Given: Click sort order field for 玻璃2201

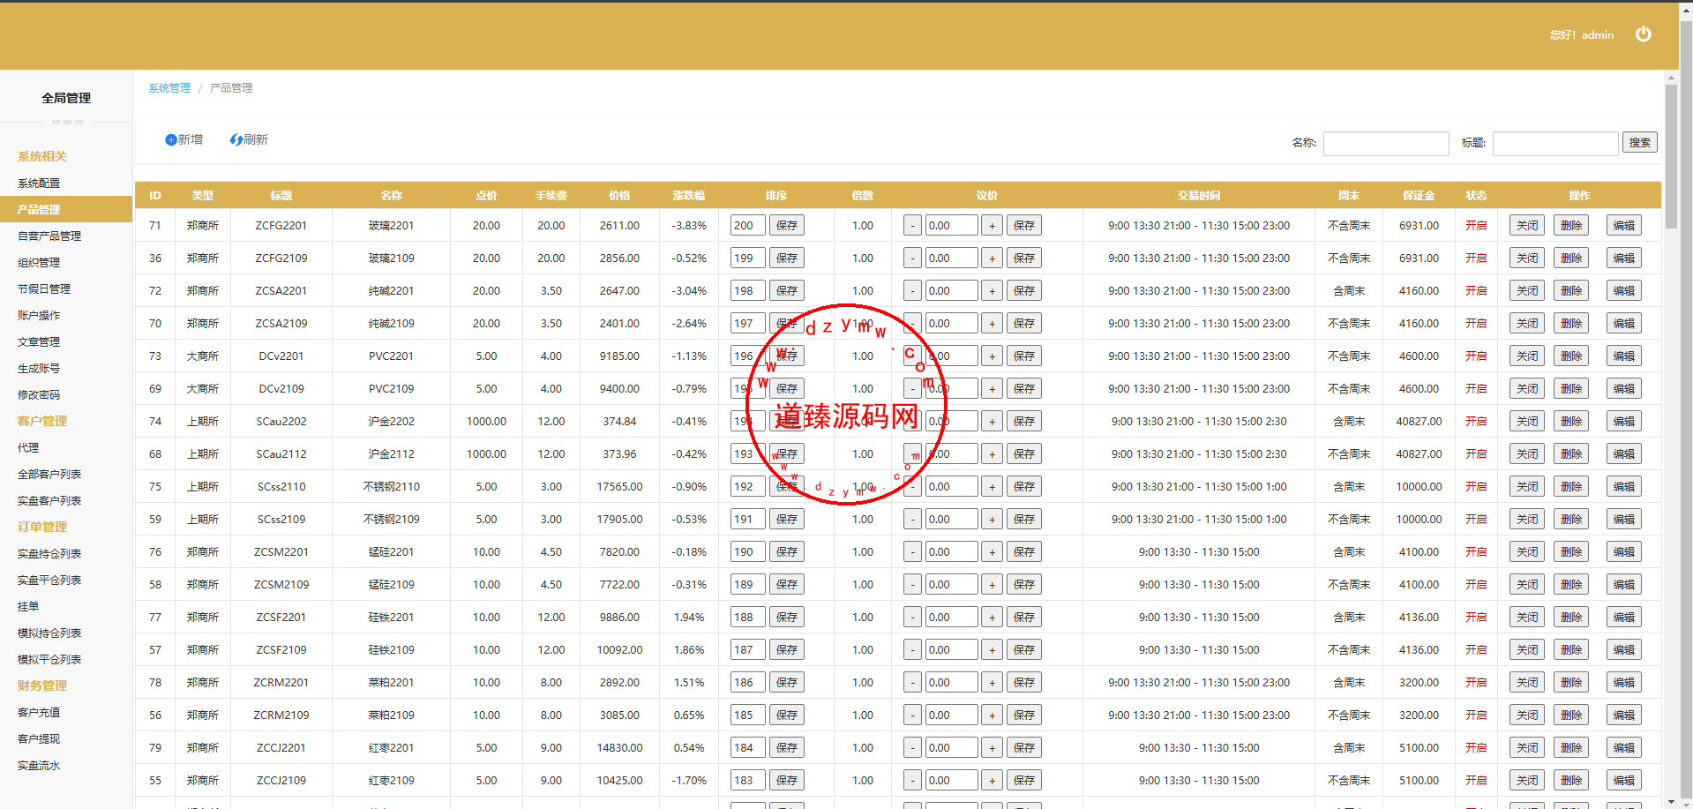Looking at the screenshot, I should tap(747, 226).
